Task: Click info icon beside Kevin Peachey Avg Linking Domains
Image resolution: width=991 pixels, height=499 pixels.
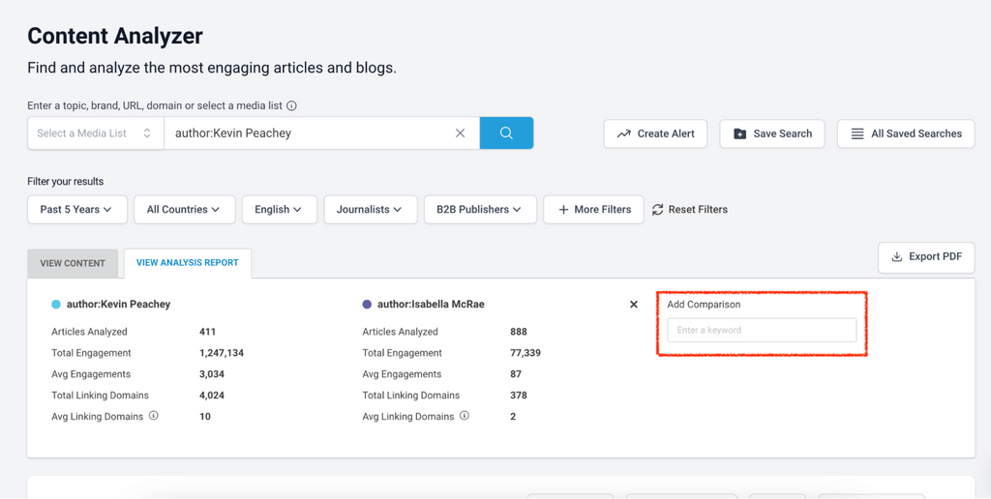Action: click(154, 416)
